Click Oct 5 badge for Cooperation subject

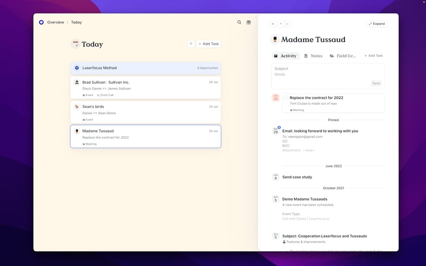point(275,236)
